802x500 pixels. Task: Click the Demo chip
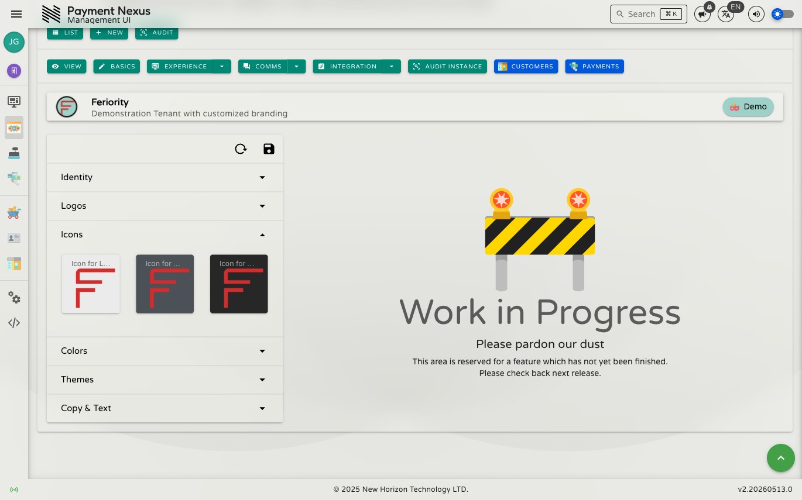pos(748,107)
